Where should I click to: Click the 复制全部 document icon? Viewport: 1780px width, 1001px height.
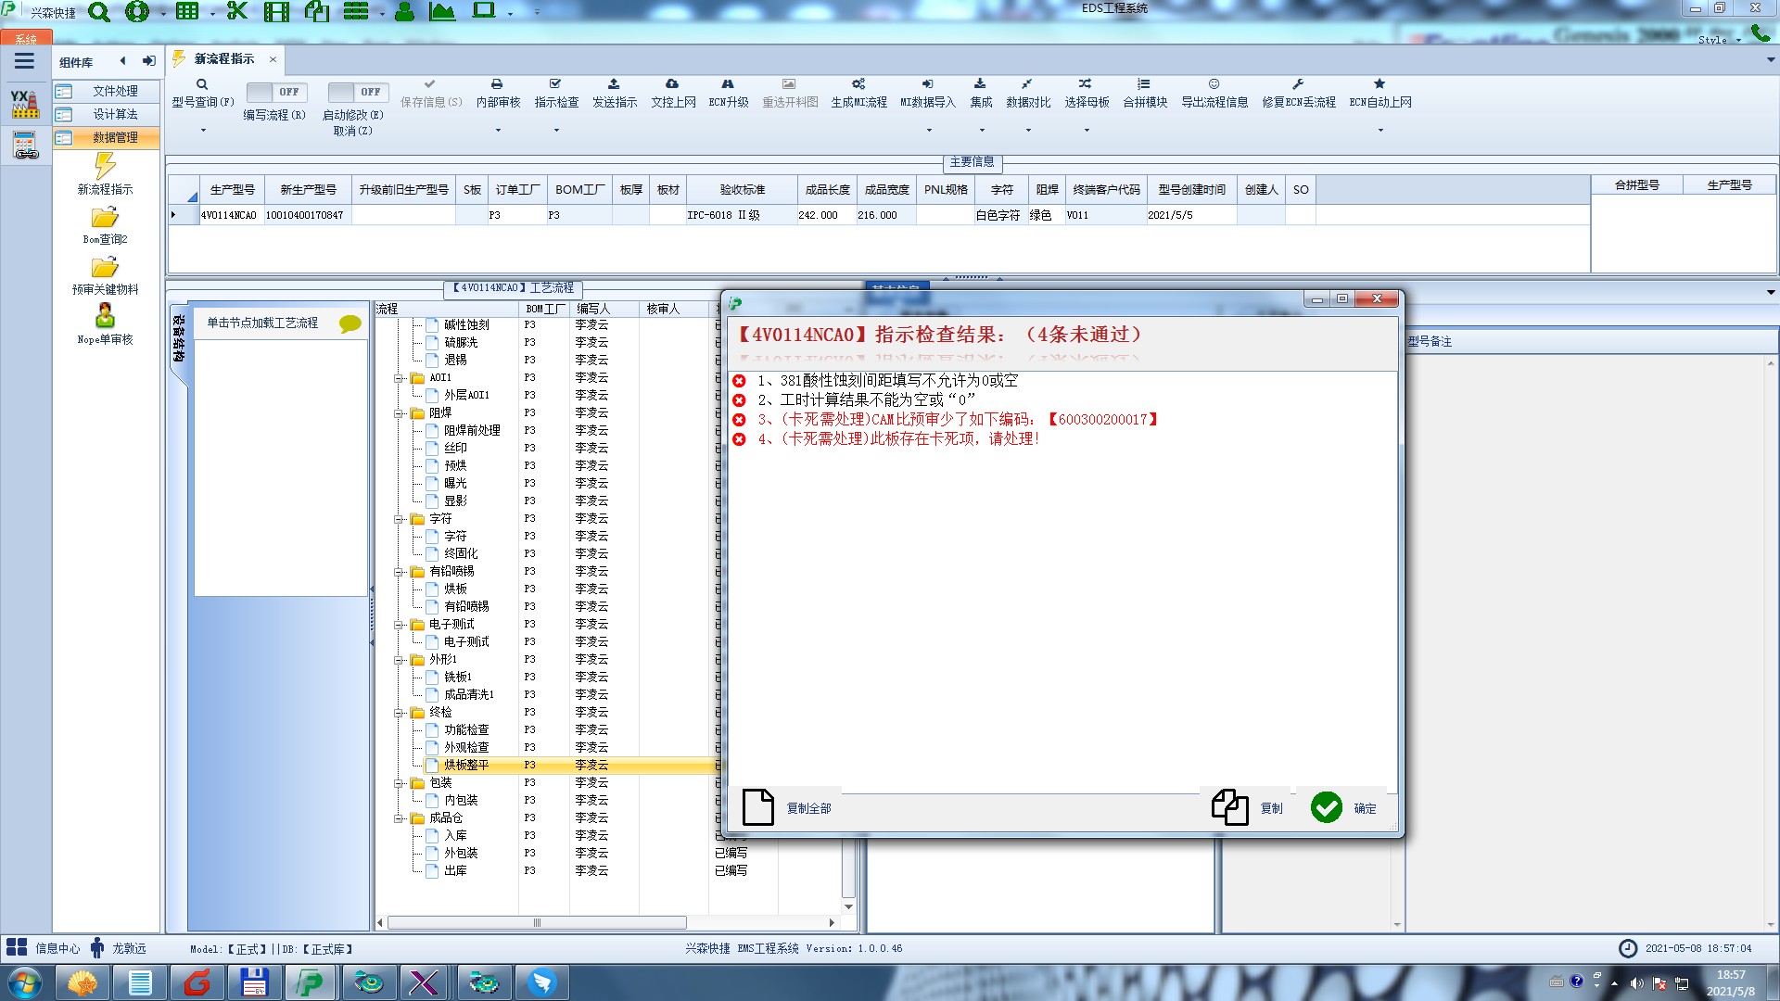[x=757, y=807]
